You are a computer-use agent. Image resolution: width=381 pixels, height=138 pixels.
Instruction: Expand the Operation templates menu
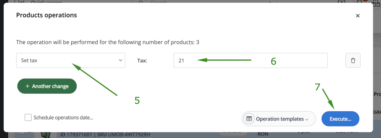point(279,119)
